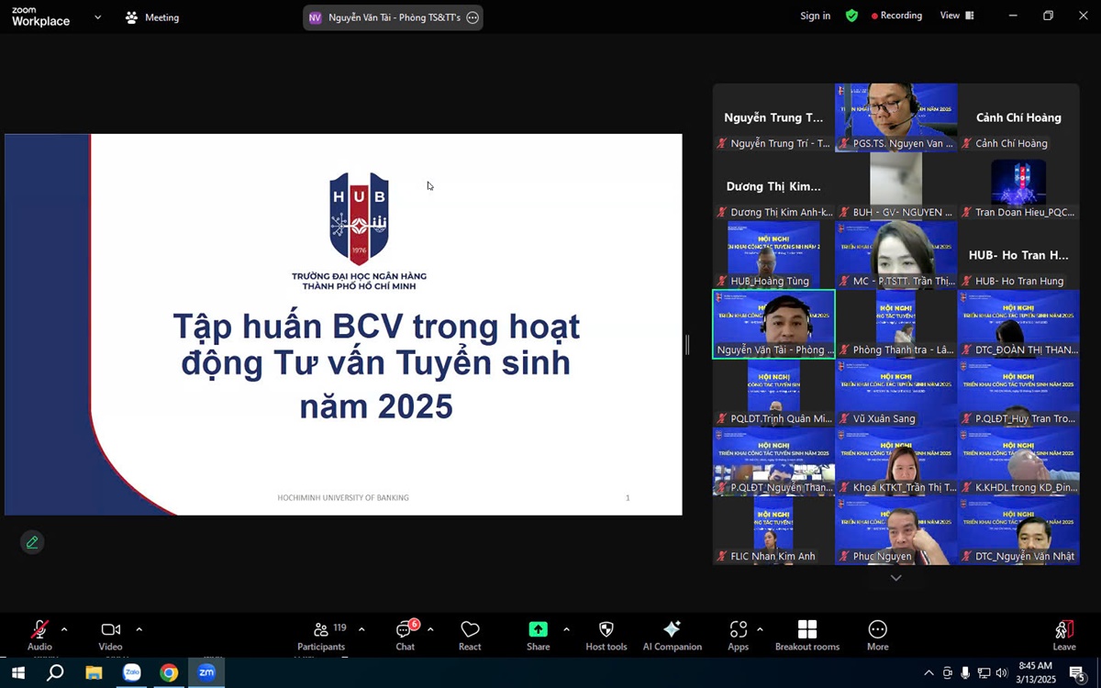Select Vũ Xuân Sang video tile

click(x=896, y=393)
